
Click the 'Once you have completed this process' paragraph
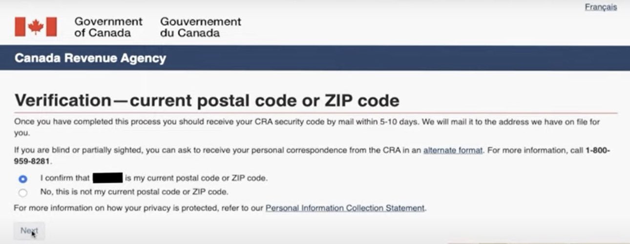pyautogui.click(x=307, y=127)
